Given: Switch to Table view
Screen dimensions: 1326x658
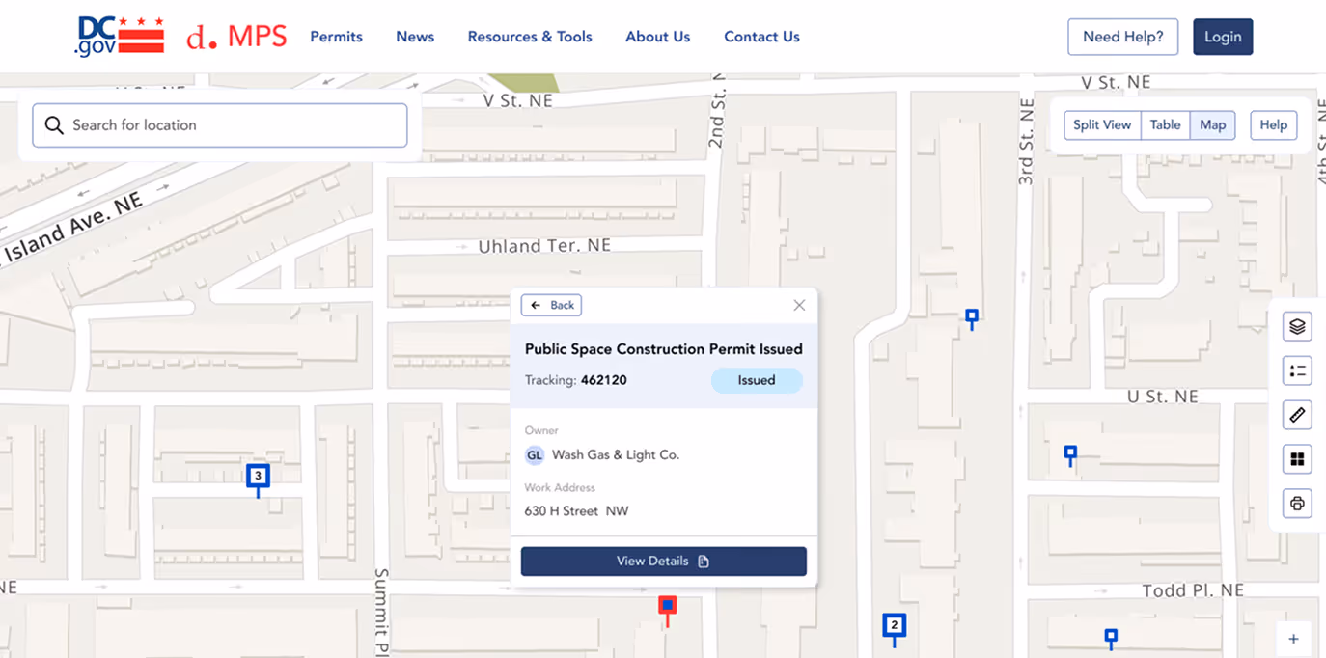Looking at the screenshot, I should click(x=1165, y=124).
